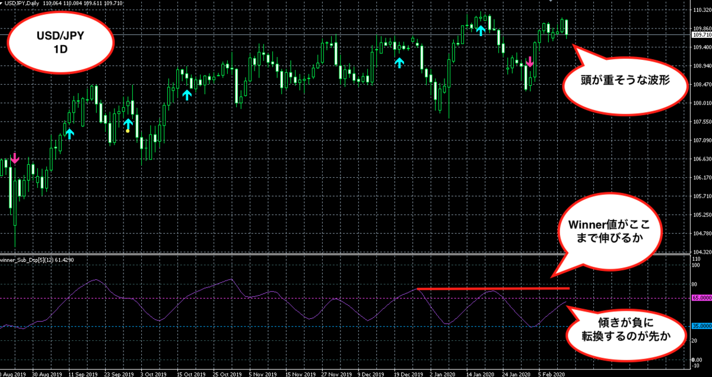Click the current price label 109.710
This screenshot has height=377, width=712.
[x=701, y=35]
